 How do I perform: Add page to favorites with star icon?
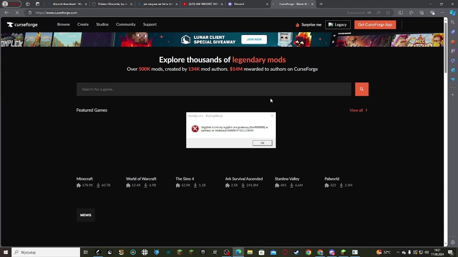coord(388,12)
